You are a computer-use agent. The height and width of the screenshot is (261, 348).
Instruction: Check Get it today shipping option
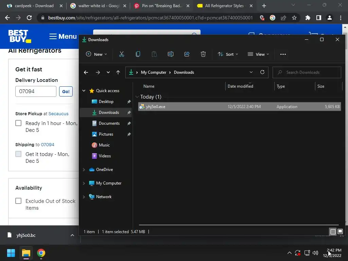point(18,154)
